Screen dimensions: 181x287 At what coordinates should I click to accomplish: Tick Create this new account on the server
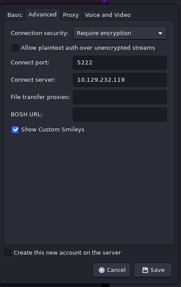[8, 253]
